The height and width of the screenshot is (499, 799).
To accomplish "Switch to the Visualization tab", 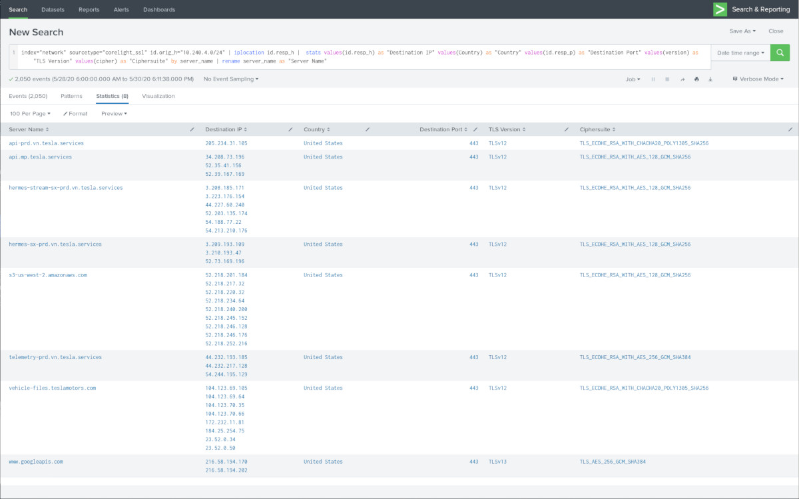I will (158, 97).
